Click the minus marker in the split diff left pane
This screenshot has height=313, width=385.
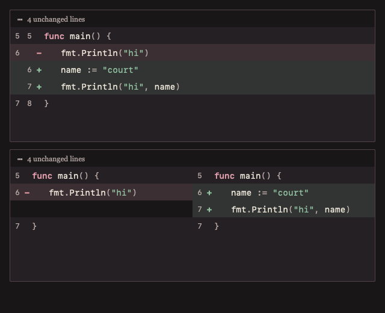point(27,193)
